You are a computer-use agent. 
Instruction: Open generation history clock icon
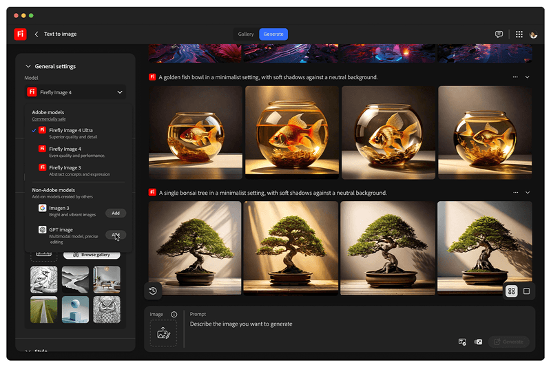[x=153, y=291]
